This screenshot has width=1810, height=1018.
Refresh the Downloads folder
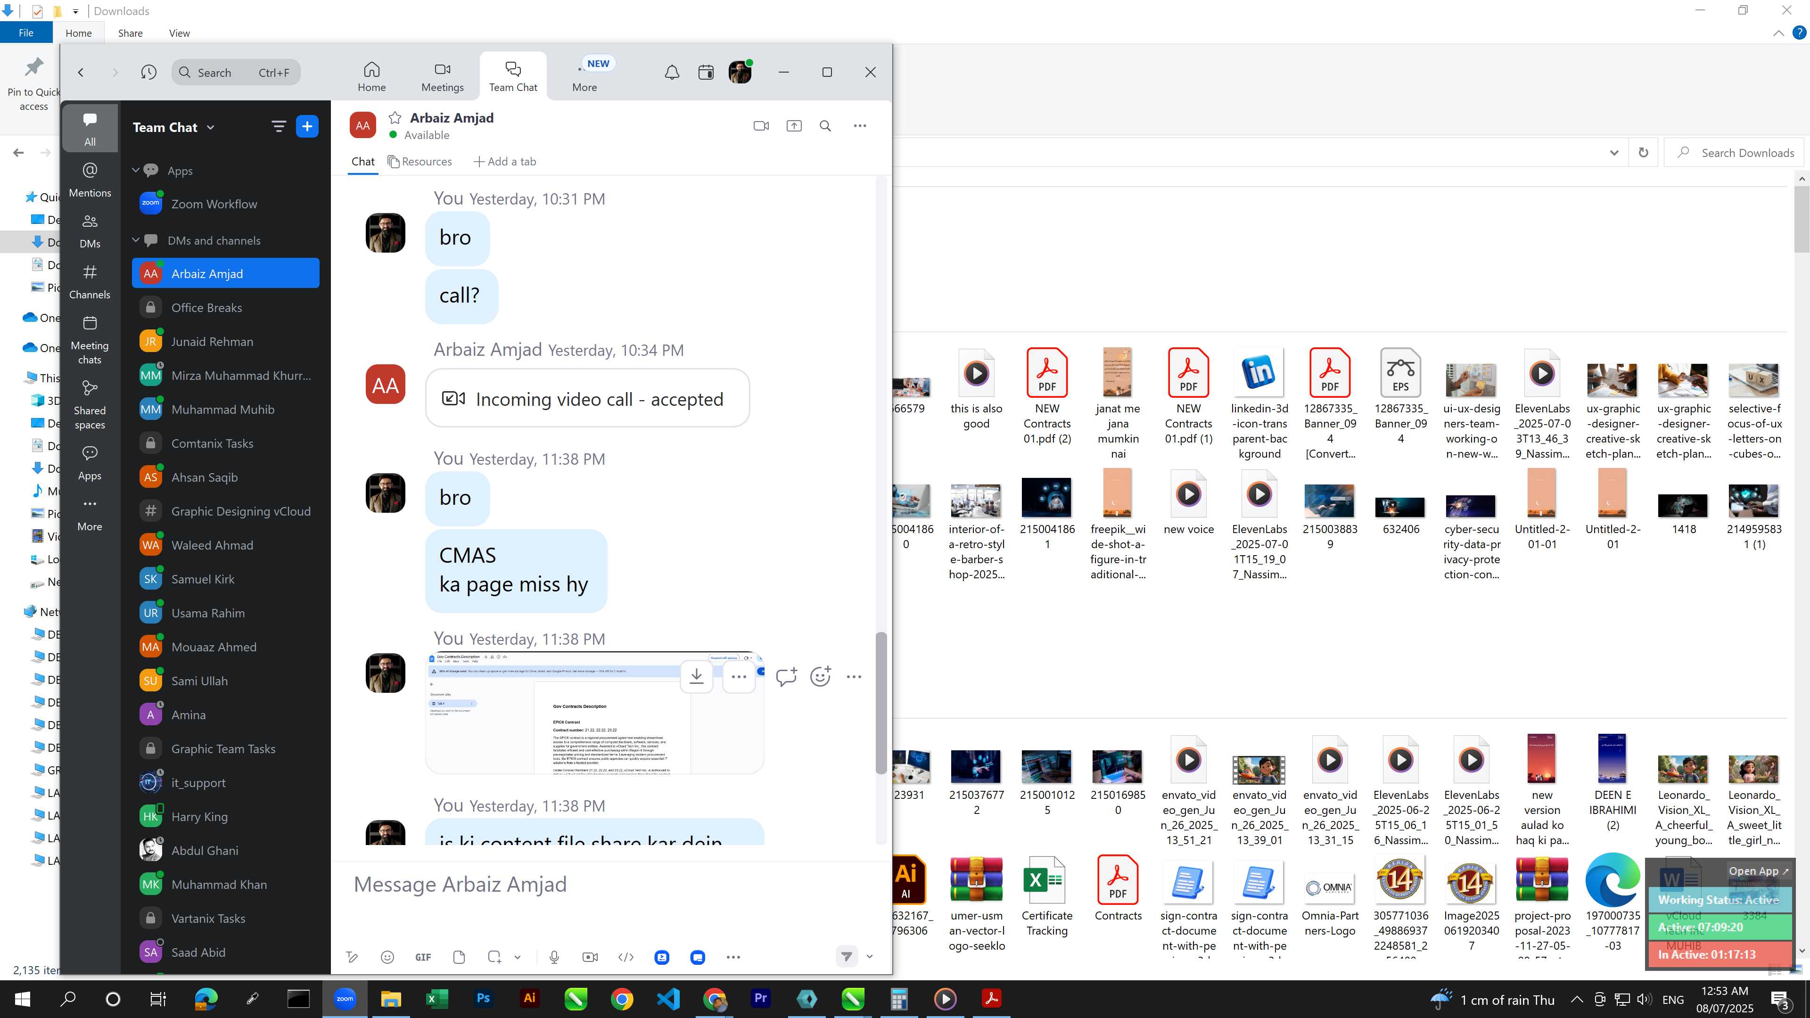click(1644, 152)
